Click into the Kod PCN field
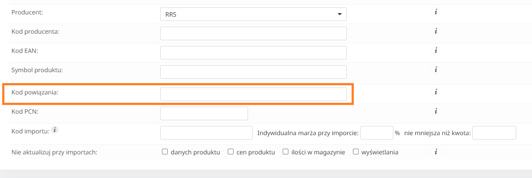This screenshot has height=178, width=532. pos(204,114)
